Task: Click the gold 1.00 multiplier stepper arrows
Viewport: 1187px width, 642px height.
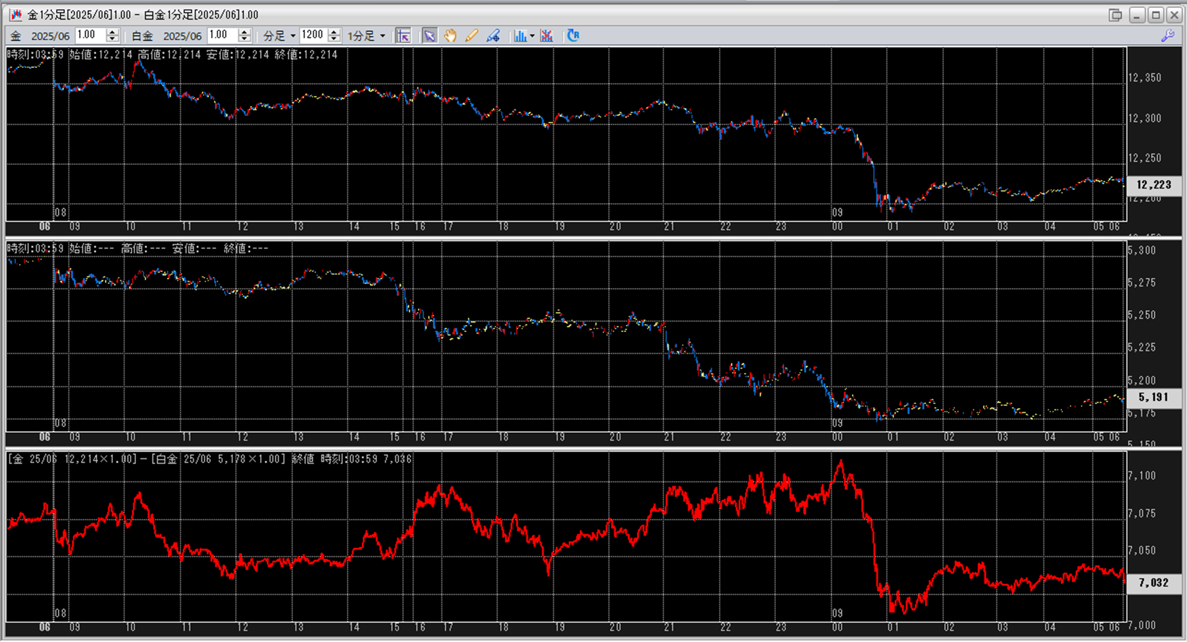Action: click(x=112, y=35)
